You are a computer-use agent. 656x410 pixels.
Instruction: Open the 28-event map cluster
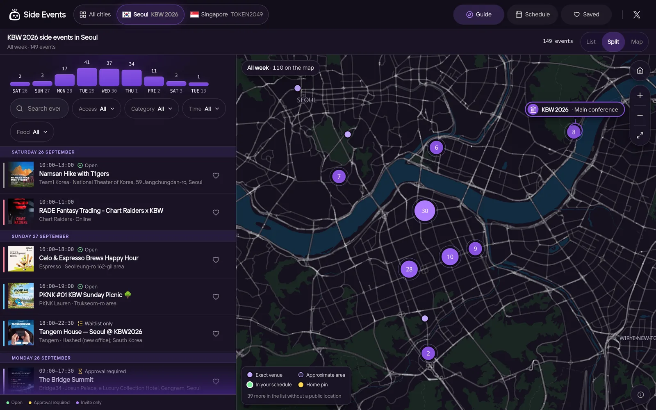pos(409,269)
